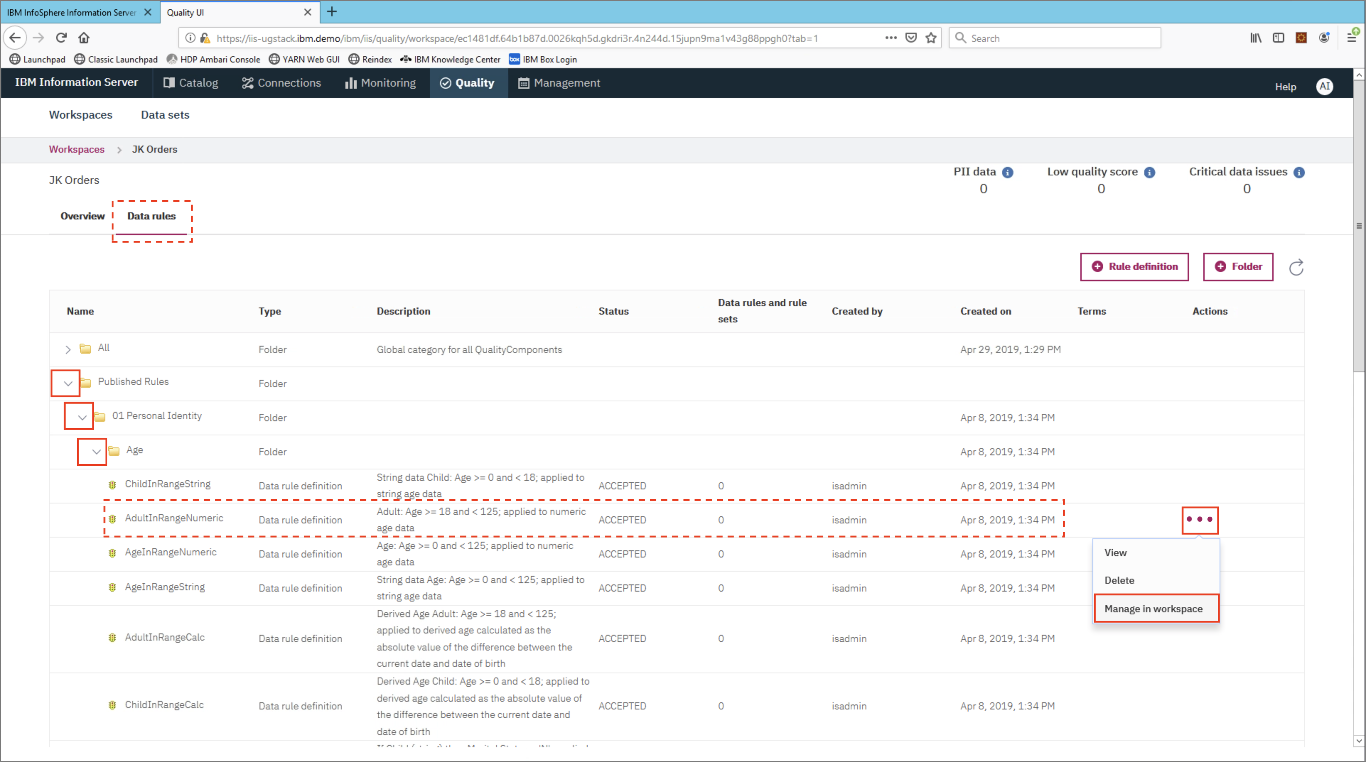The height and width of the screenshot is (762, 1366).
Task: Open the Management menu
Action: click(x=559, y=83)
